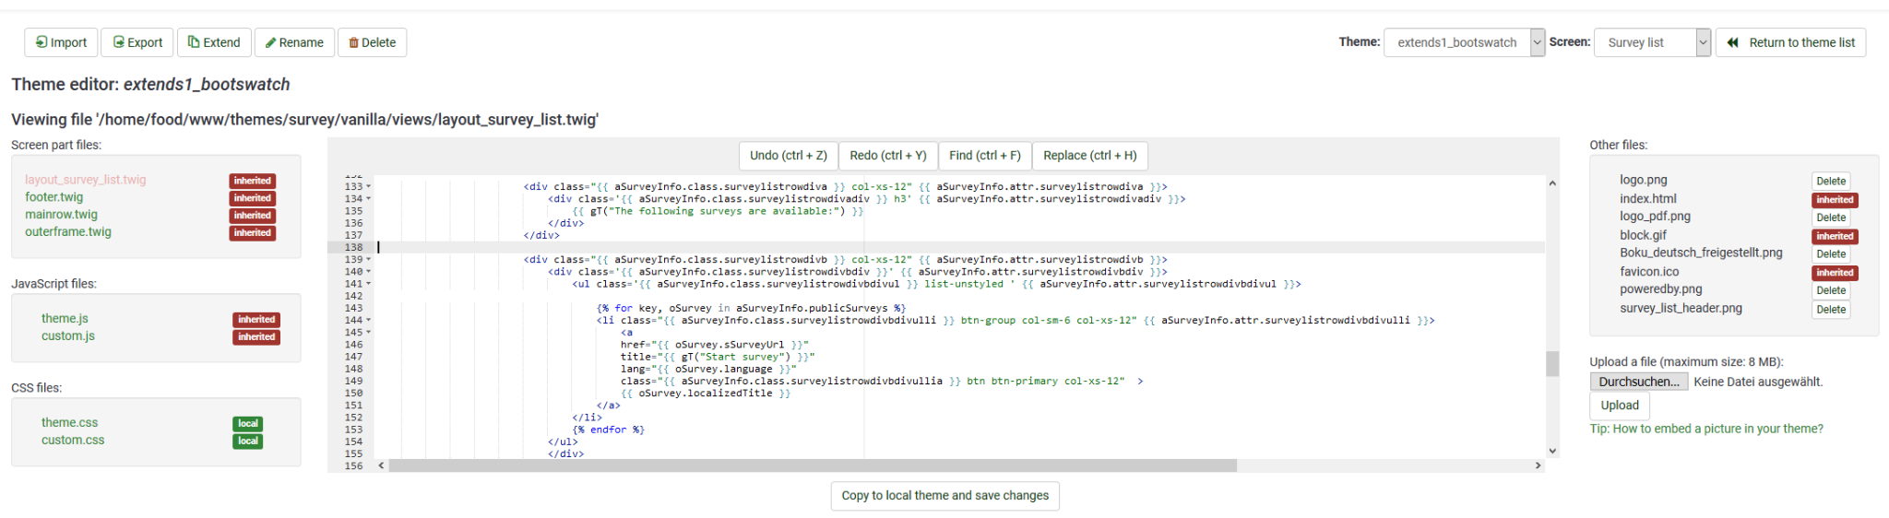1889x518 pixels.
Task: Click the Delete trash icon button
Action: (353, 42)
